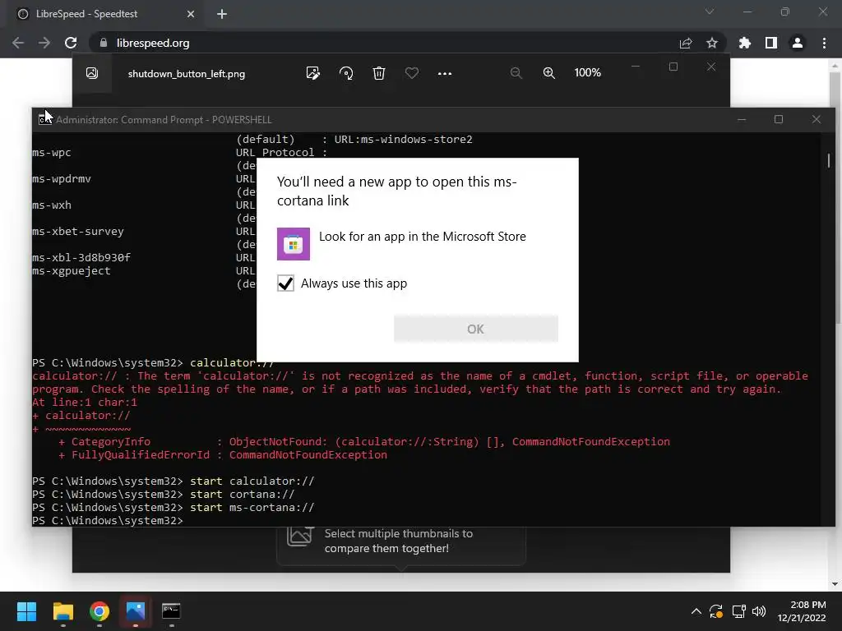842x631 pixels.
Task: Open the new tab plus button
Action: pos(222,14)
